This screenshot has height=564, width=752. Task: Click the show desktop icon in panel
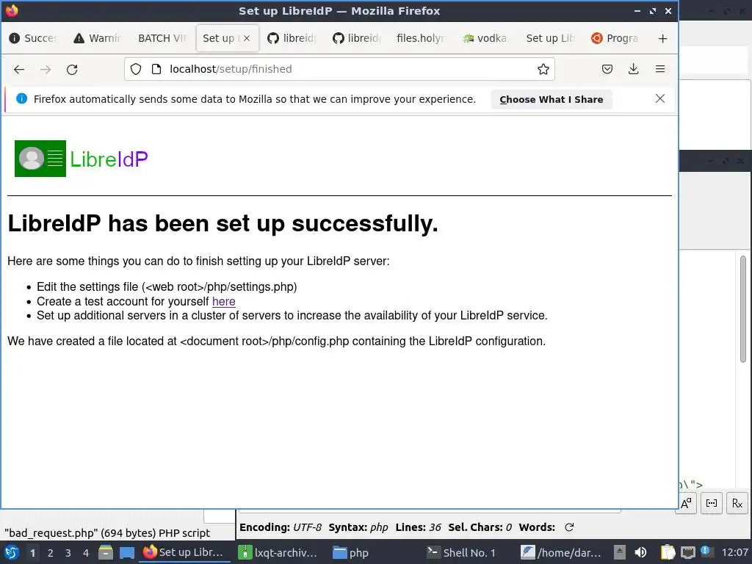pyautogui.click(x=126, y=553)
